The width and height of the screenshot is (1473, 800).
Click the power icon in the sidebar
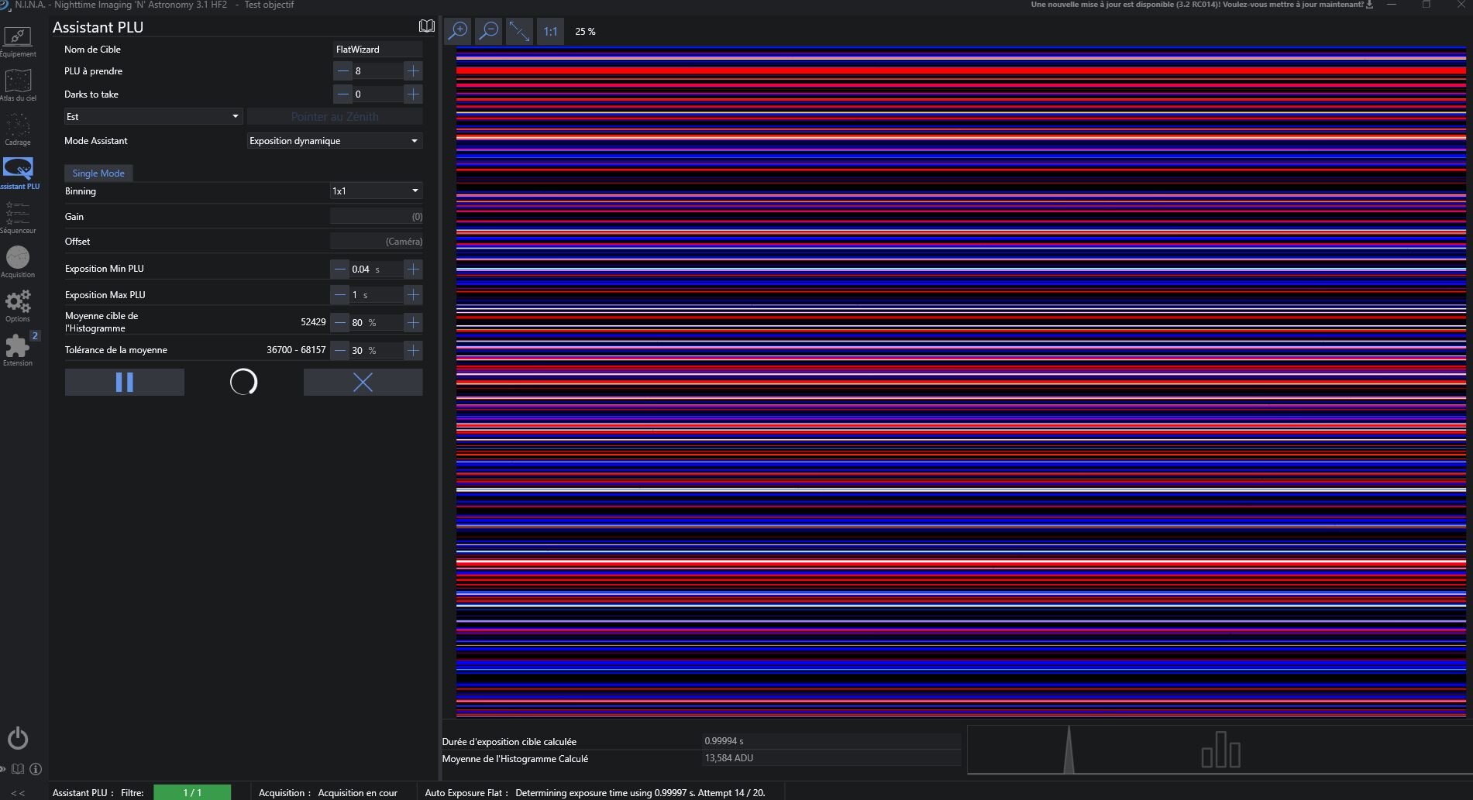tap(18, 738)
